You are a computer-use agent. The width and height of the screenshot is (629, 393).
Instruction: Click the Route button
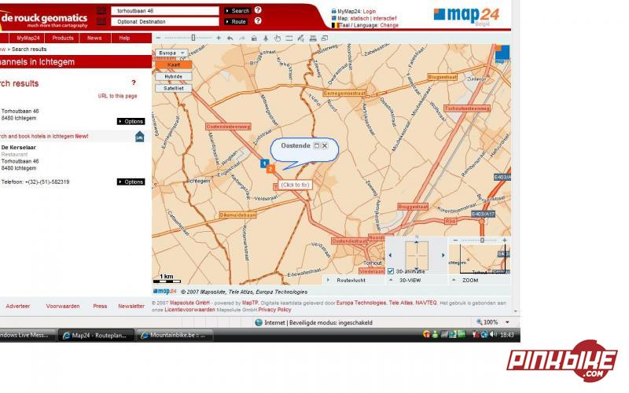click(x=237, y=21)
